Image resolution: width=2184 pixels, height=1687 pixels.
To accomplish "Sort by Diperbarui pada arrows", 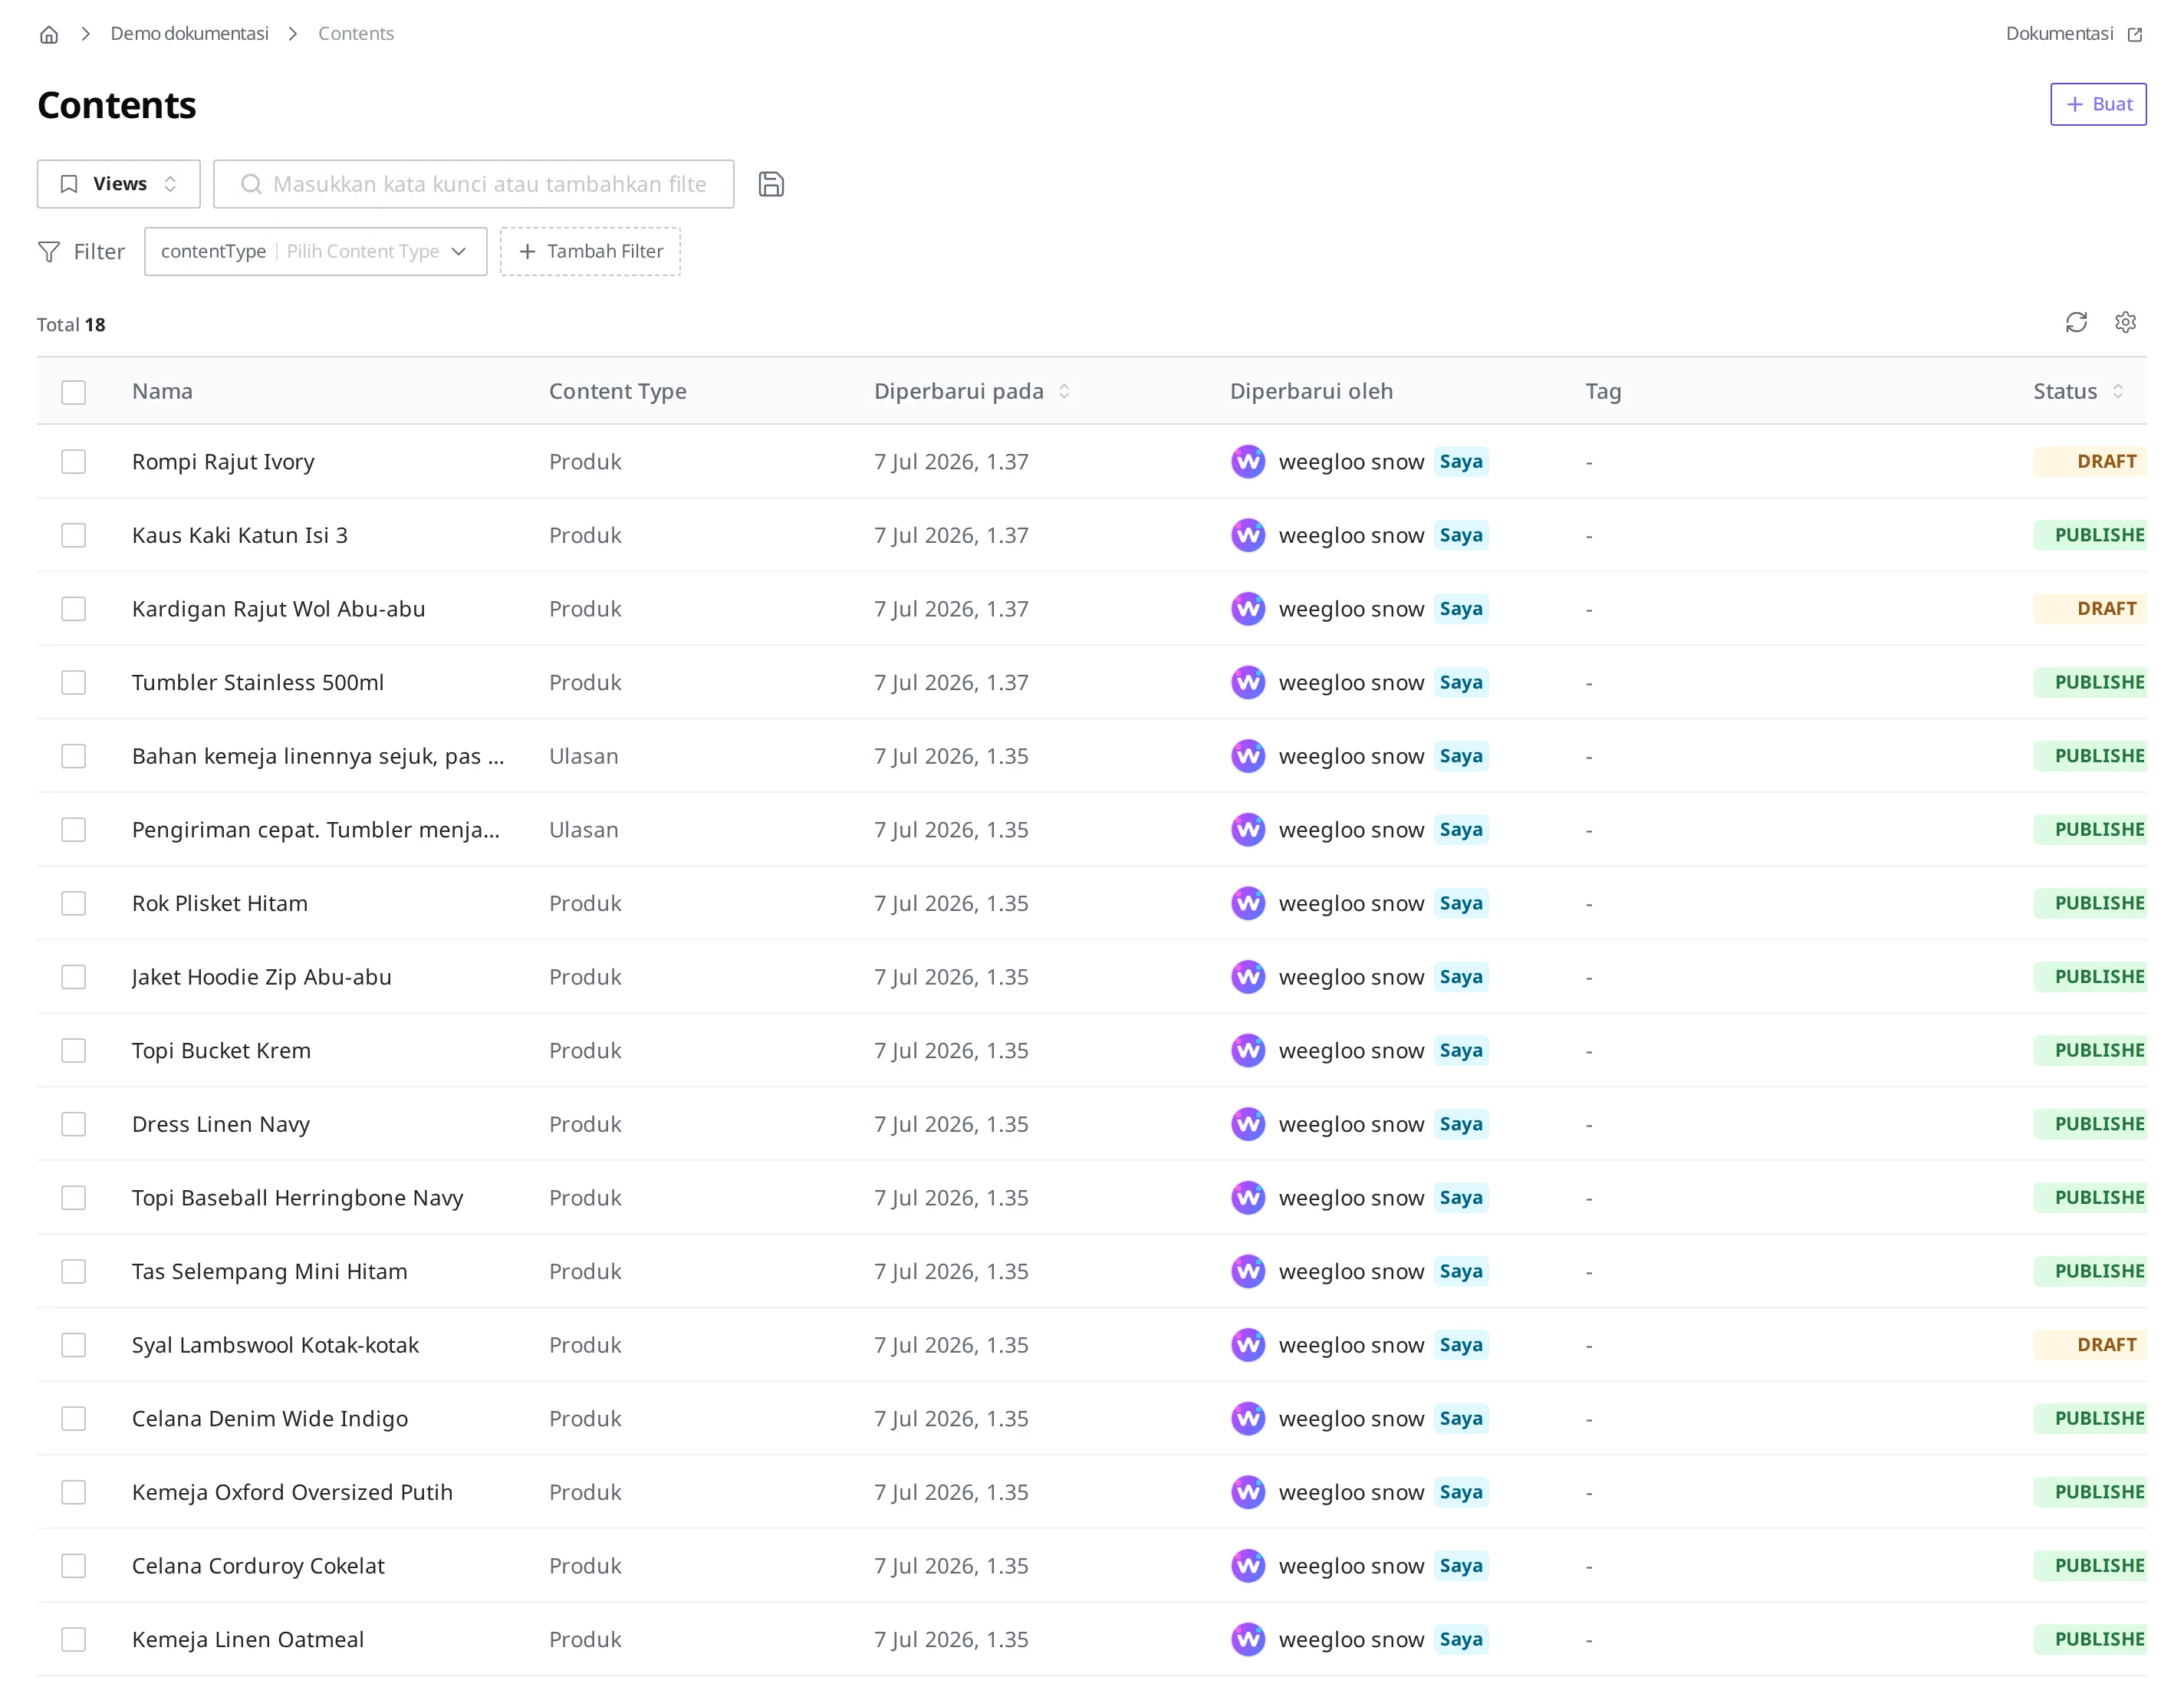I will (1064, 392).
